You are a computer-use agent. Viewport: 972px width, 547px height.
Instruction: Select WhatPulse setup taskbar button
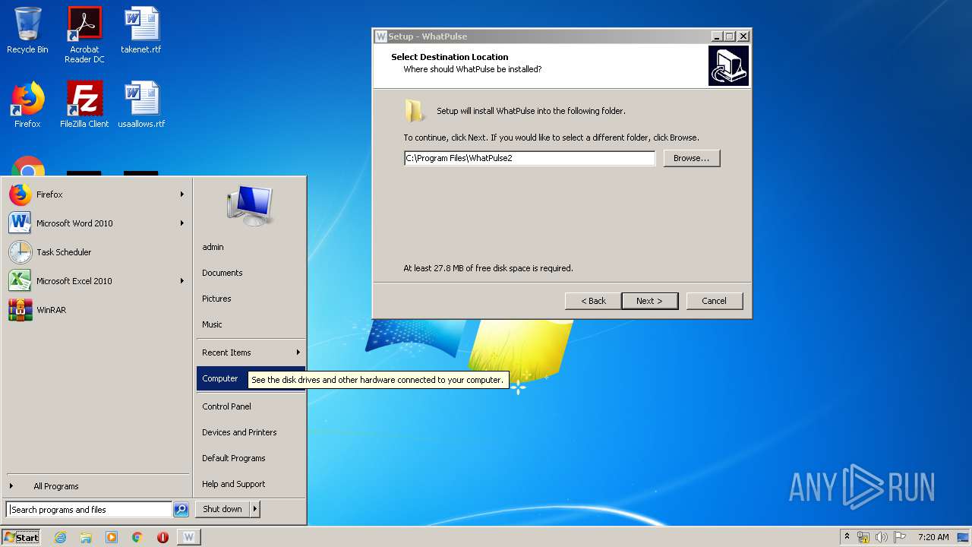[x=189, y=537]
